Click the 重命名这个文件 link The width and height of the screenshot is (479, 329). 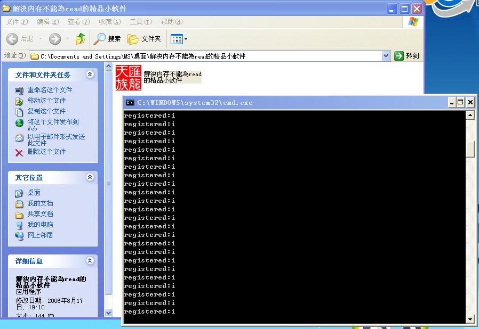pos(50,90)
